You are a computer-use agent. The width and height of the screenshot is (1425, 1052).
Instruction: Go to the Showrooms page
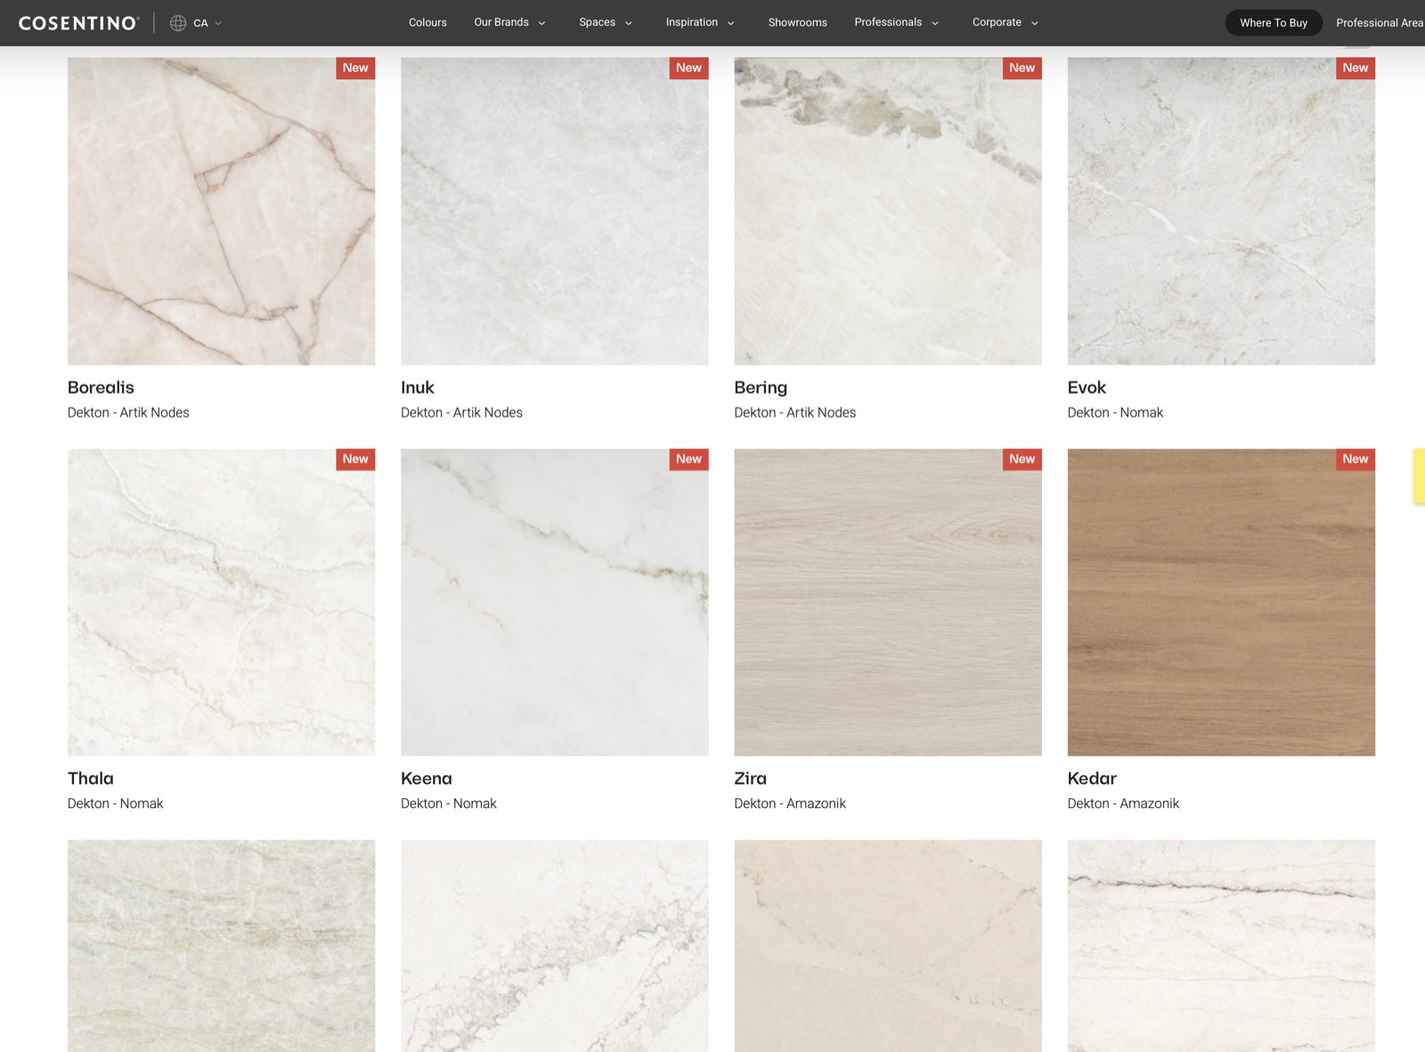(797, 22)
